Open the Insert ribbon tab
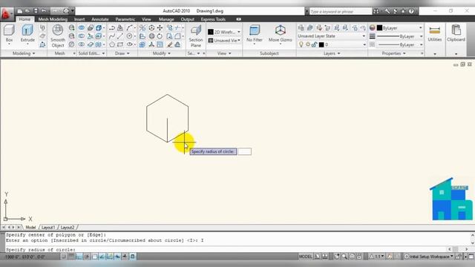This screenshot has width=475, height=267. pyautogui.click(x=79, y=19)
